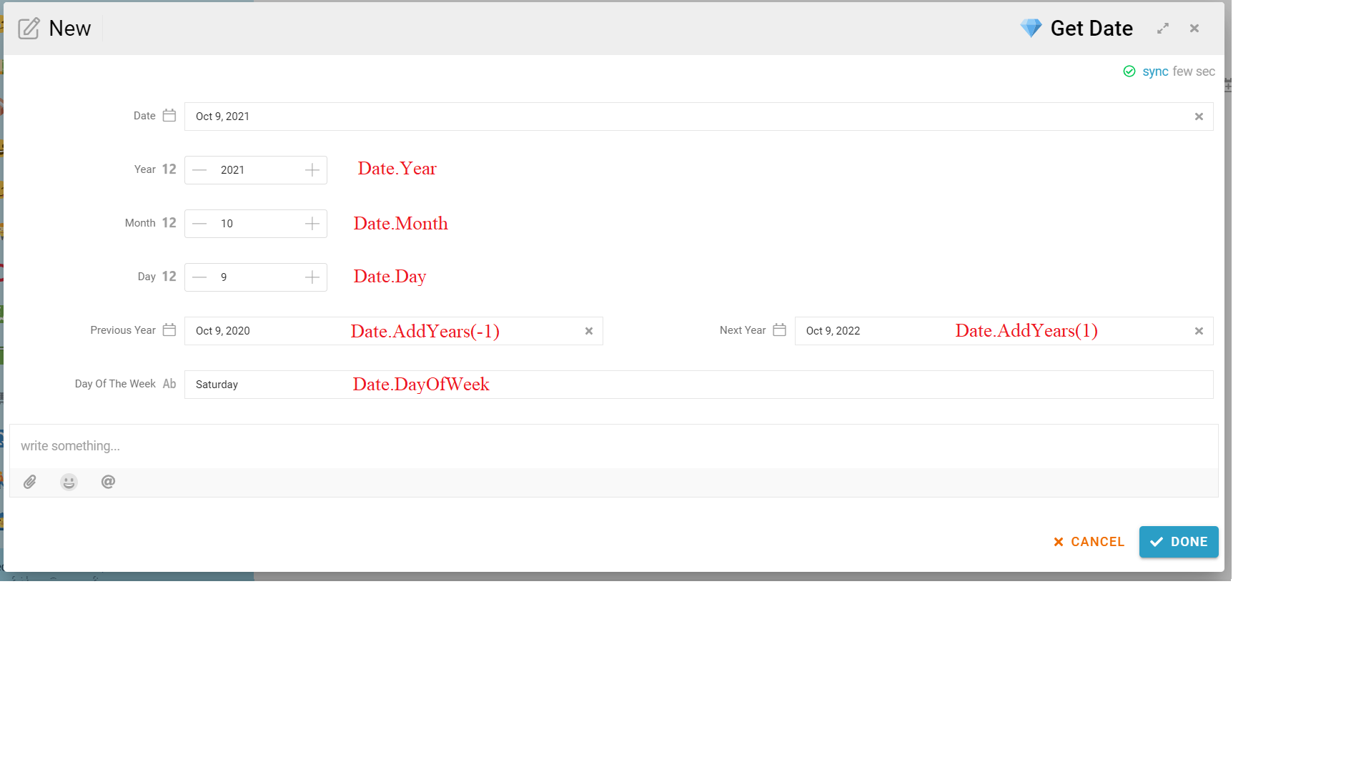
Task: Open the emoji picker smiley icon
Action: [x=69, y=482]
